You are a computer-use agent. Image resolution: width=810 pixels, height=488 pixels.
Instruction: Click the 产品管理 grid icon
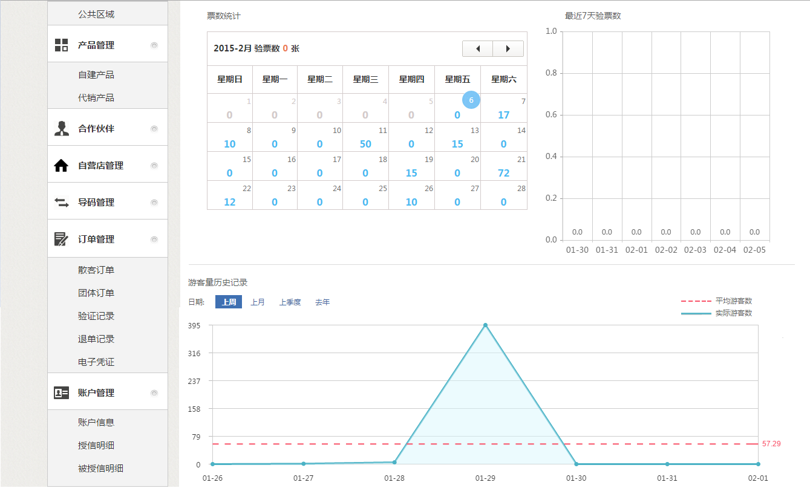tap(62, 45)
